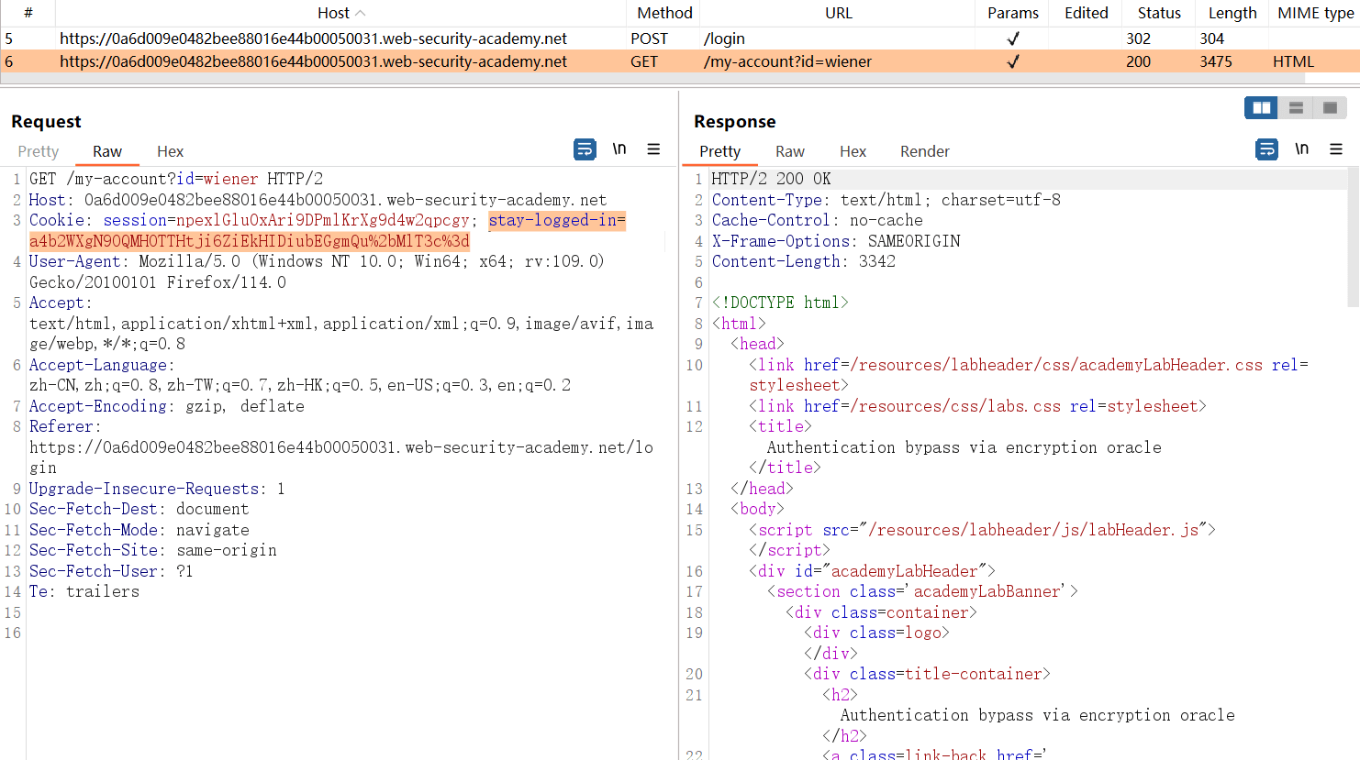
Task: Toggle word wrap in Response panel
Action: (x=1266, y=149)
